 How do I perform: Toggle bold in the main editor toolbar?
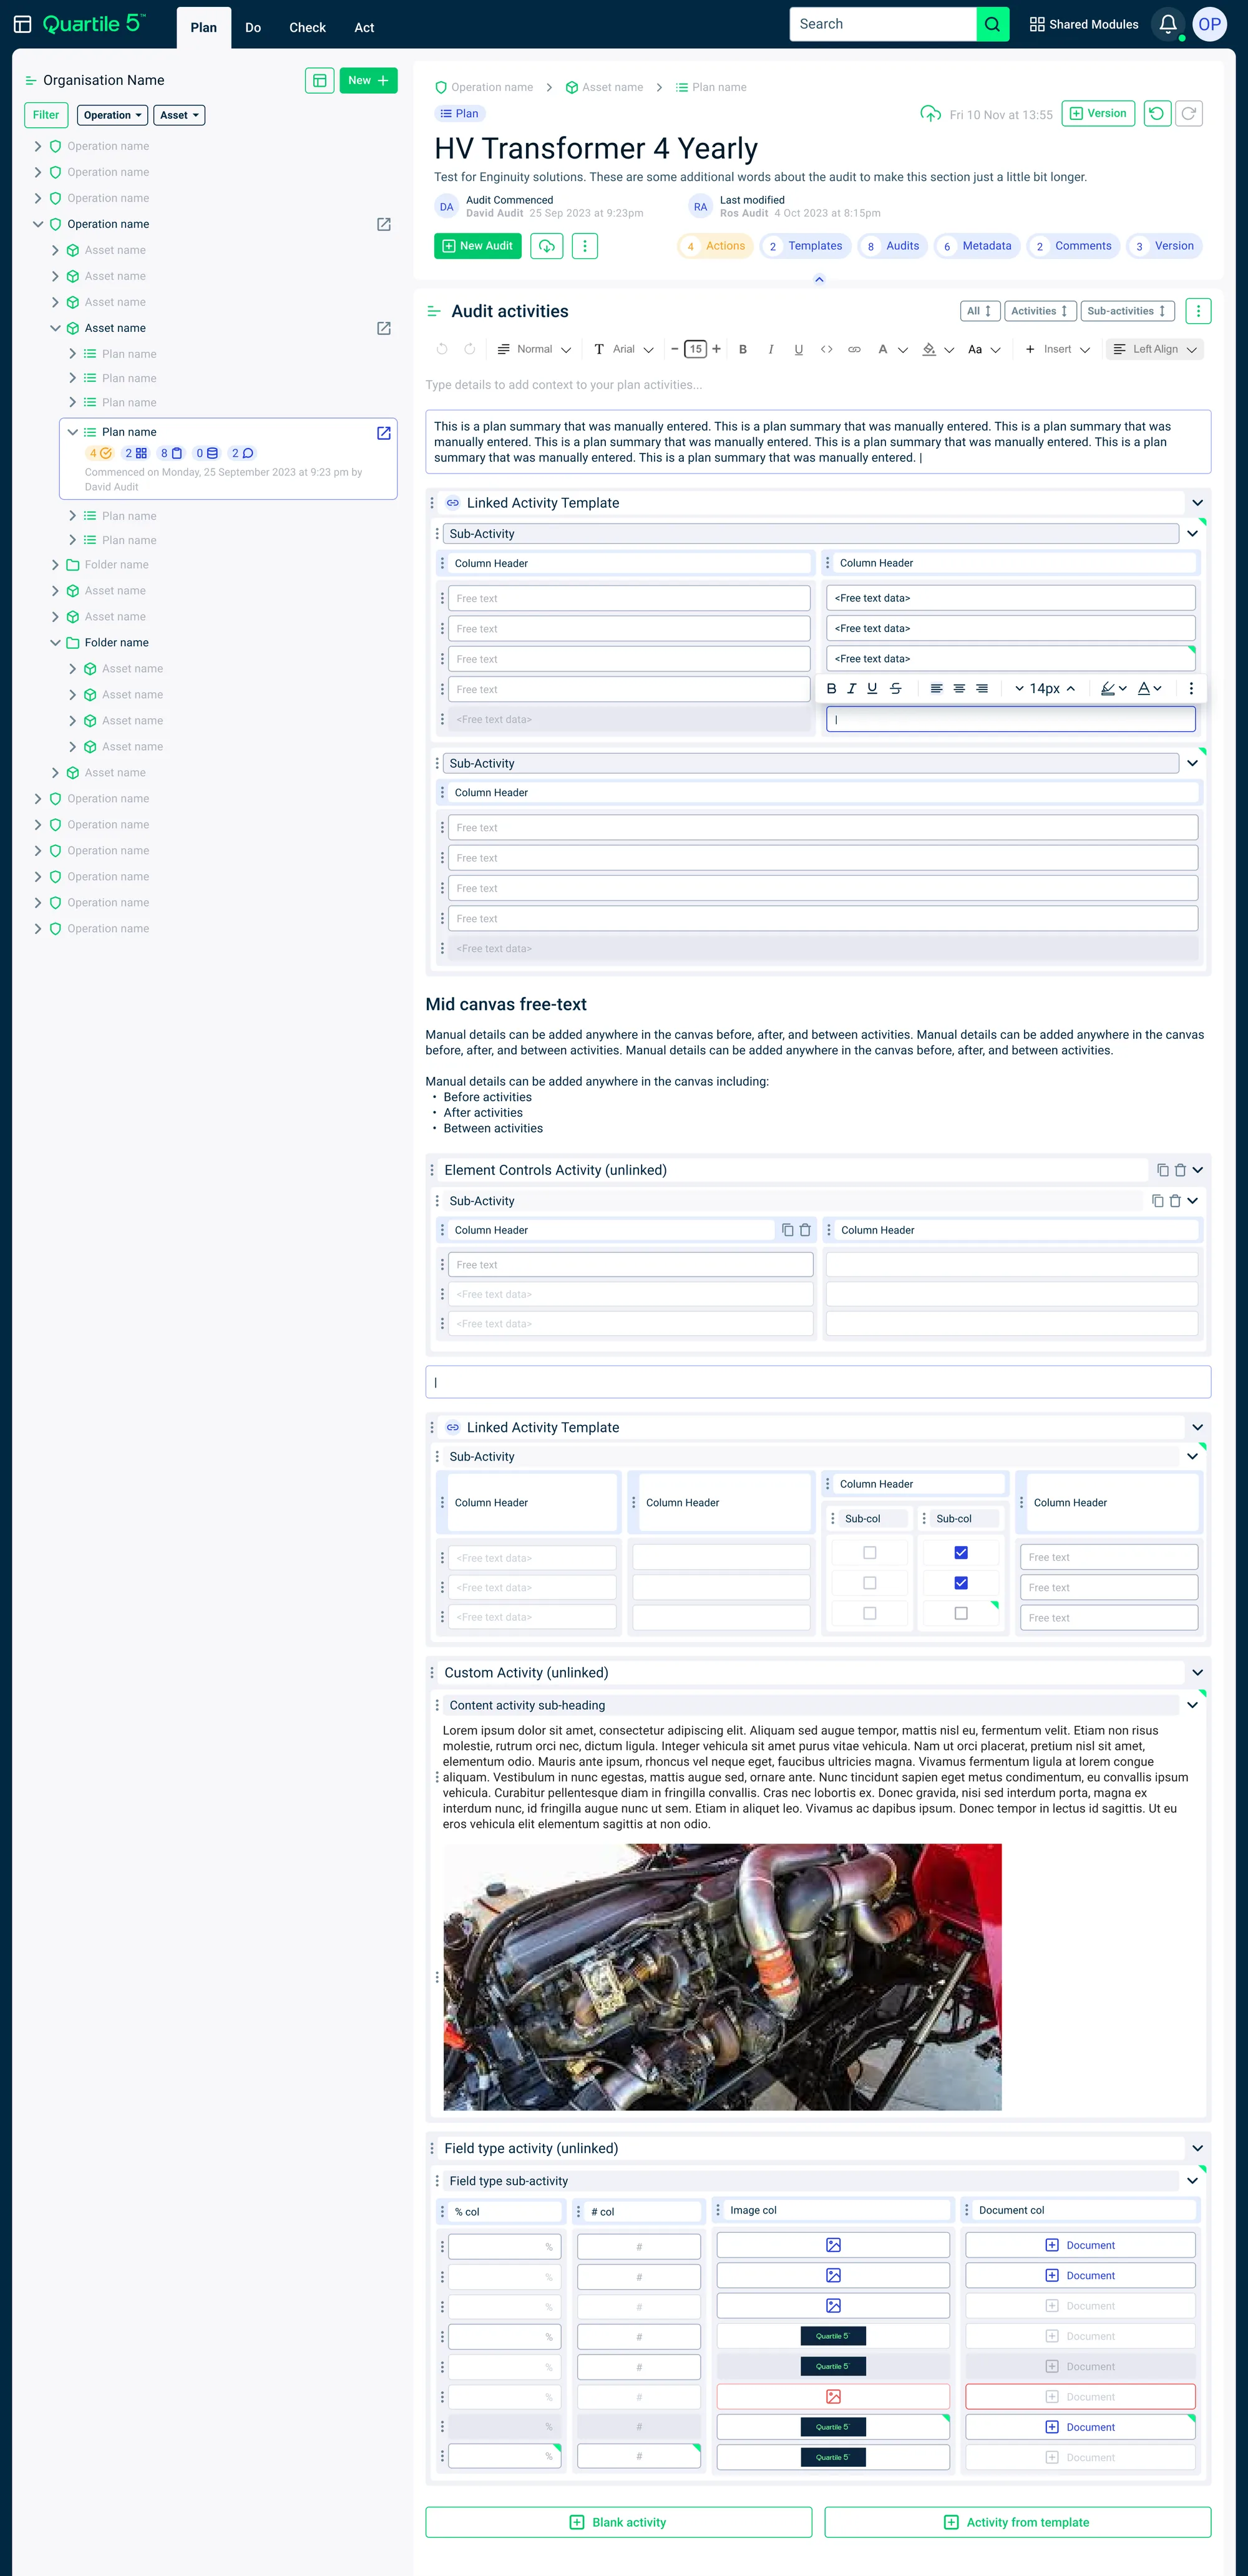742,349
